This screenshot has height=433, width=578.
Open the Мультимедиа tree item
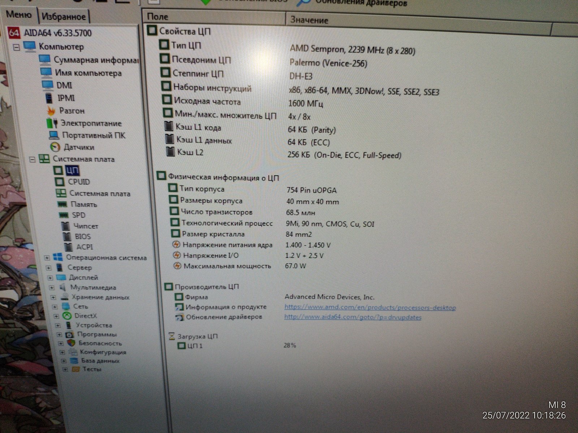coord(93,288)
